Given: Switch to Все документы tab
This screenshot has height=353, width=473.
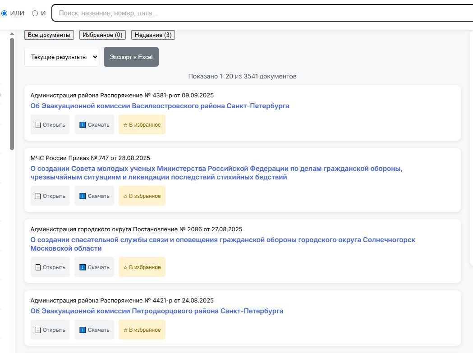Looking at the screenshot, I should [49, 35].
